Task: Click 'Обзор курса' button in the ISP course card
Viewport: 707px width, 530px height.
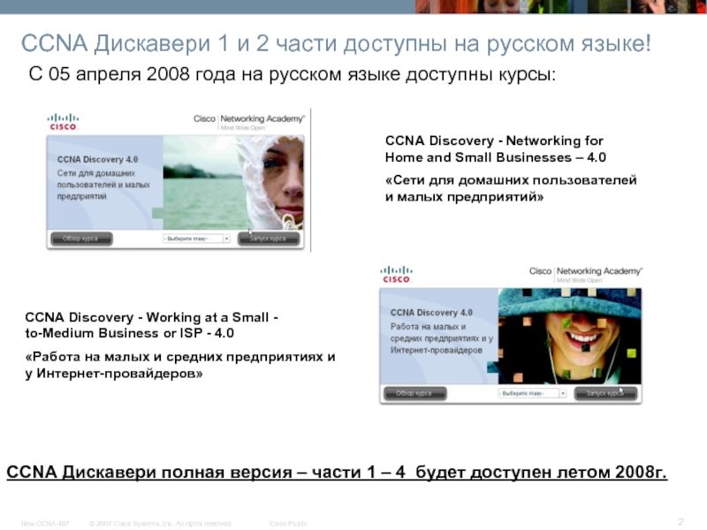Action: [x=414, y=393]
